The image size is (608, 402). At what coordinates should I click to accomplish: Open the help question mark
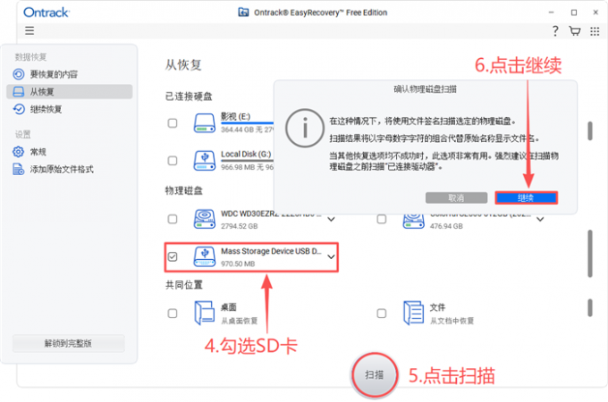555,31
